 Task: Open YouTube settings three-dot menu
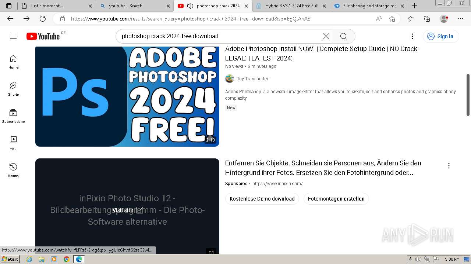[x=412, y=36]
